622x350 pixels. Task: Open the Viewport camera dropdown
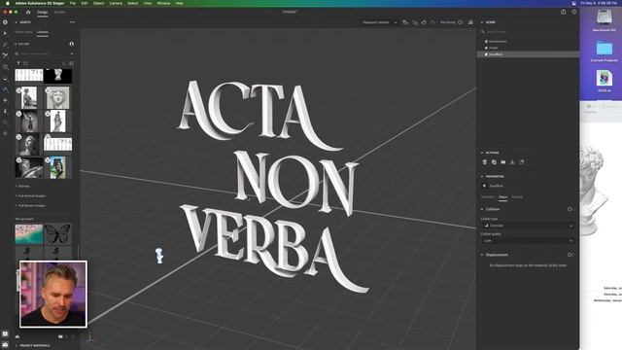pos(379,22)
